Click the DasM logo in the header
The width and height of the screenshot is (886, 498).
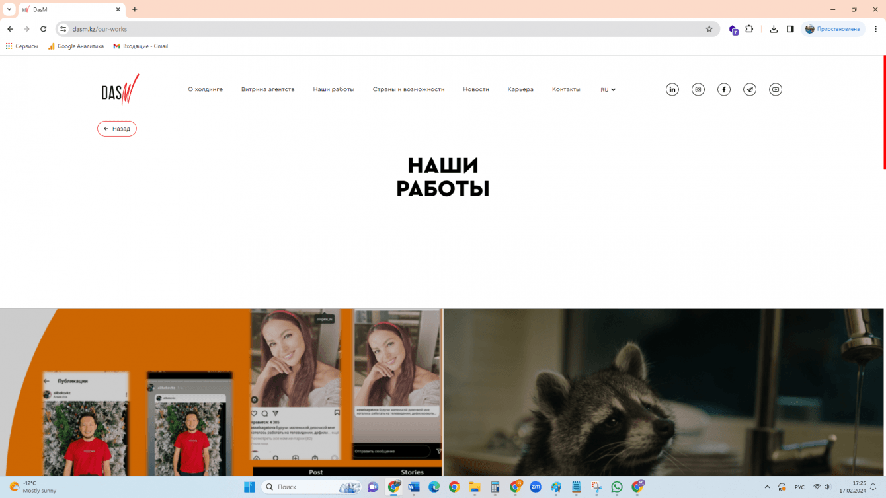pyautogui.click(x=120, y=89)
